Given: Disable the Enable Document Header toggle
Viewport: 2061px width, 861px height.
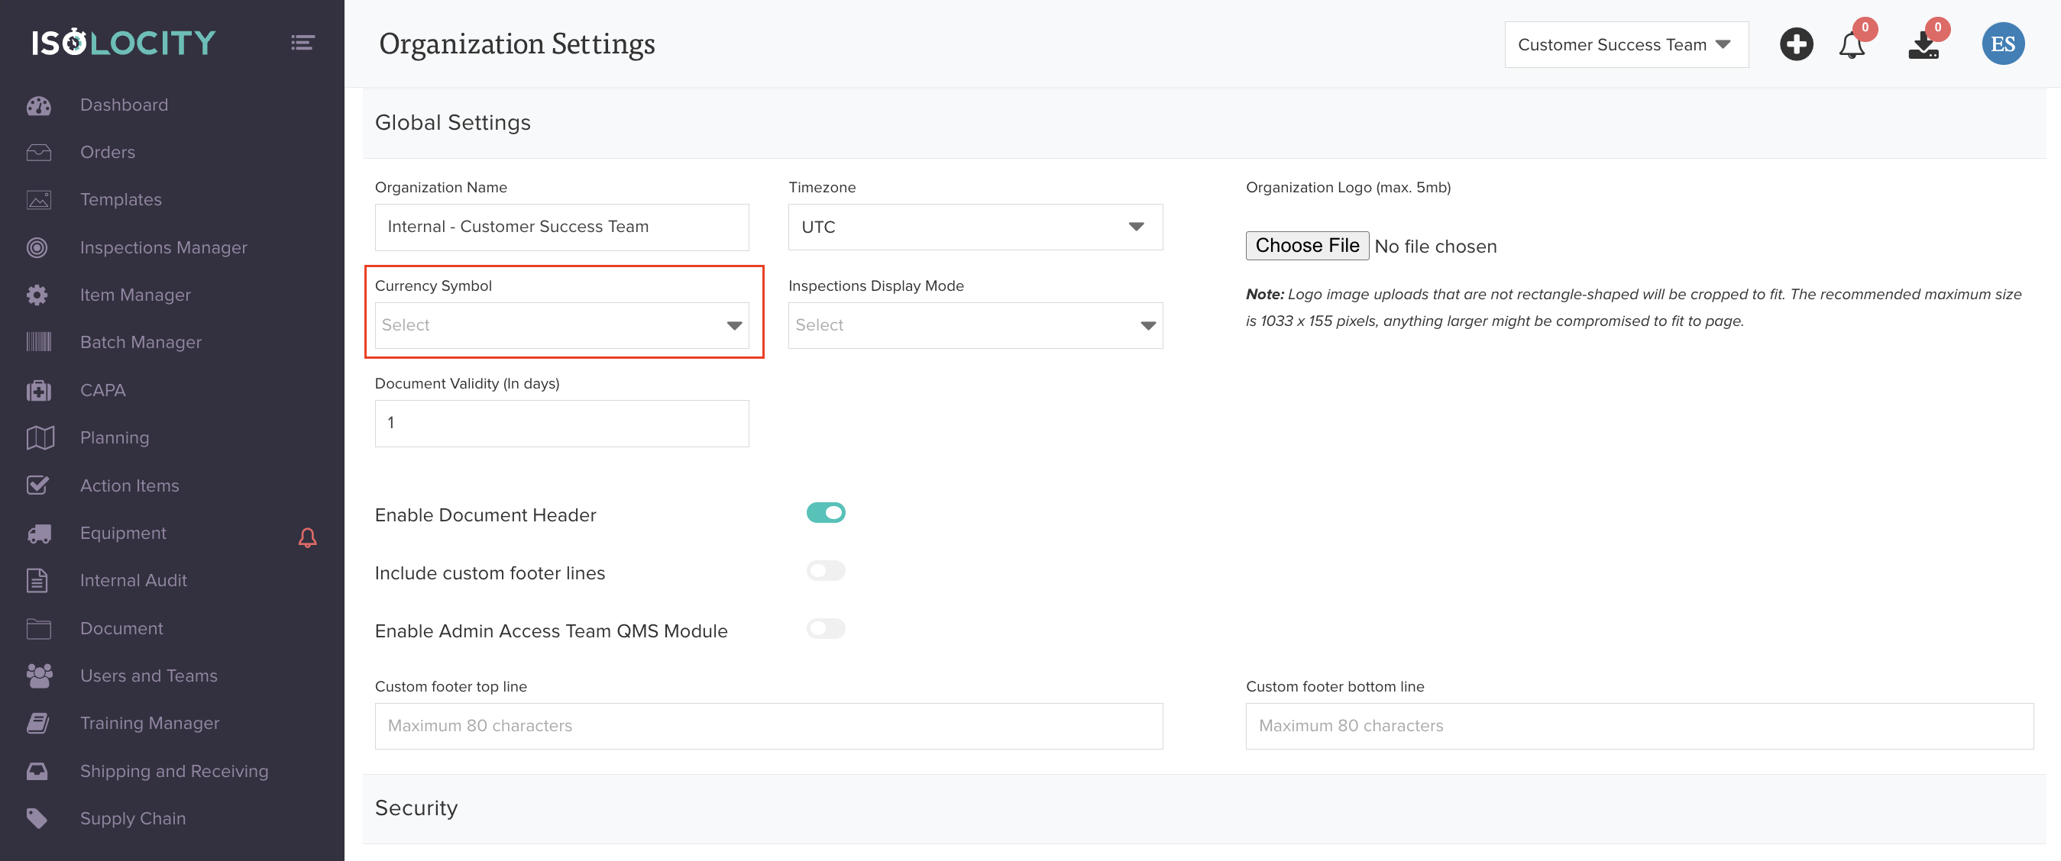Looking at the screenshot, I should (826, 512).
